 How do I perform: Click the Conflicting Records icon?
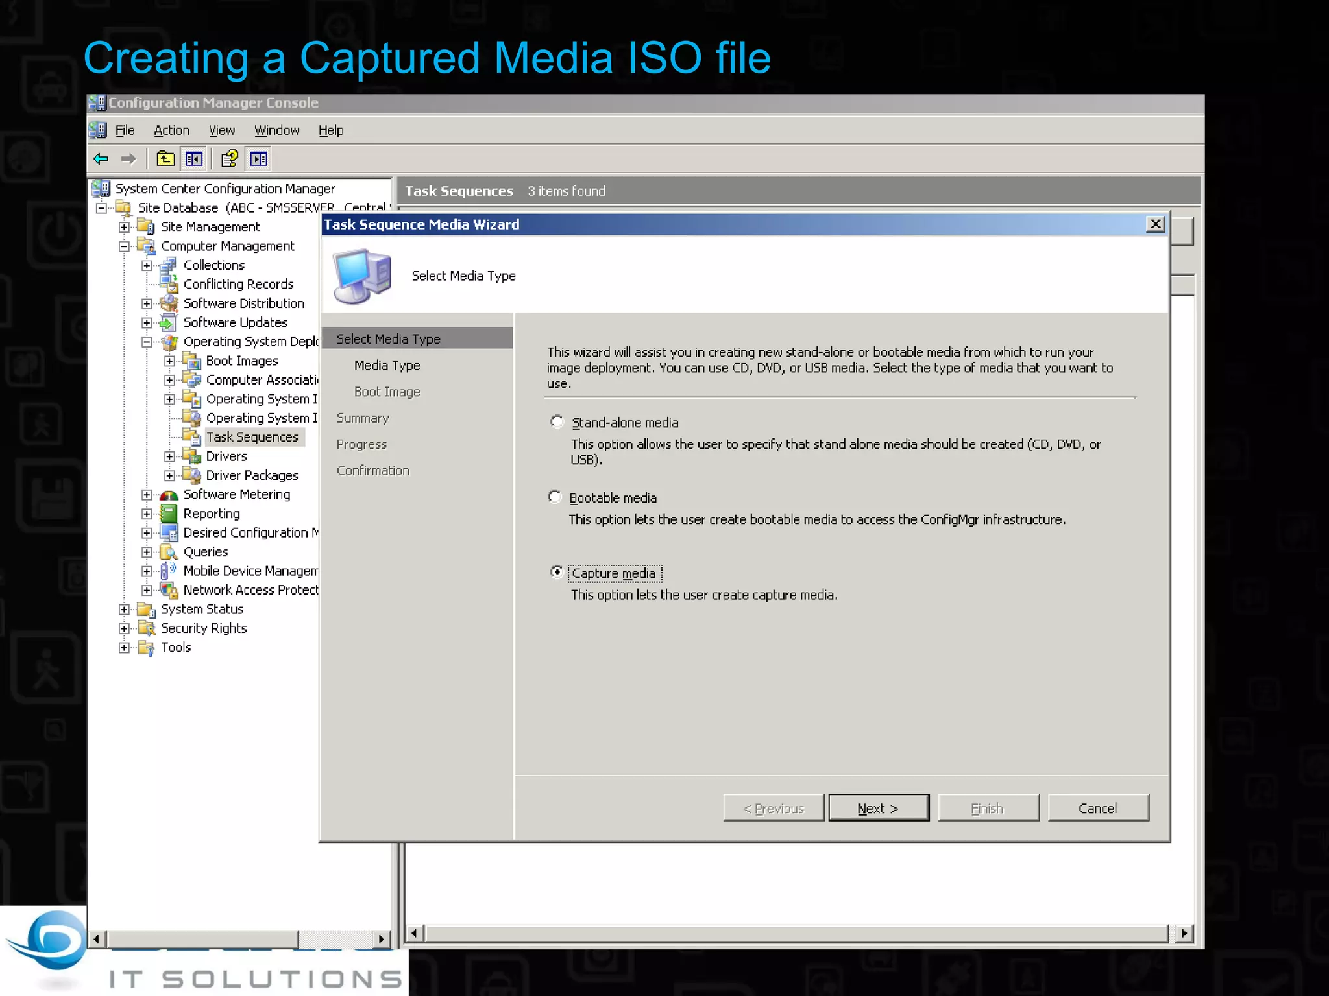point(169,284)
